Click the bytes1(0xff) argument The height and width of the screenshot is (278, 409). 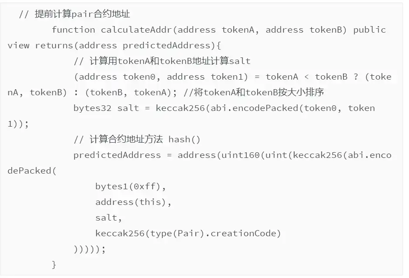(130, 187)
